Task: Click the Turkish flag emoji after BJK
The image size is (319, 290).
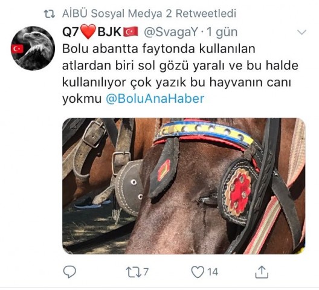Action: [x=131, y=32]
